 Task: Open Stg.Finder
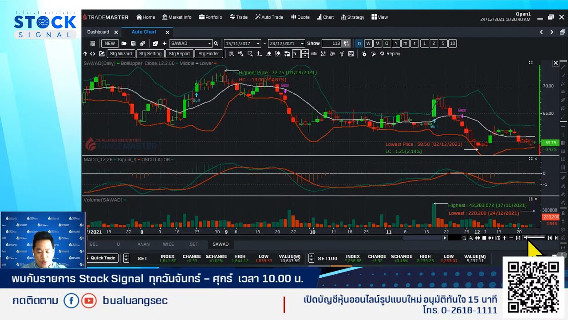209,54
